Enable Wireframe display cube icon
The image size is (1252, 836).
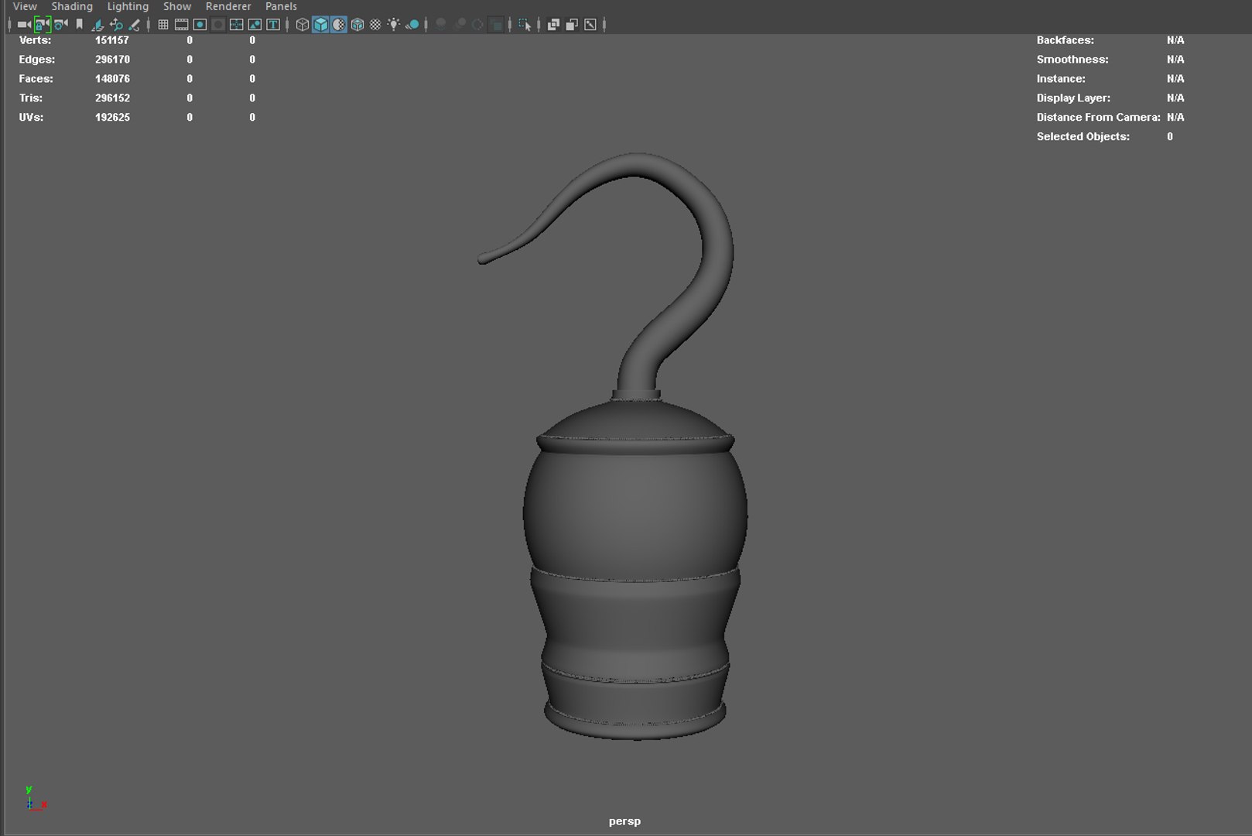coord(303,25)
